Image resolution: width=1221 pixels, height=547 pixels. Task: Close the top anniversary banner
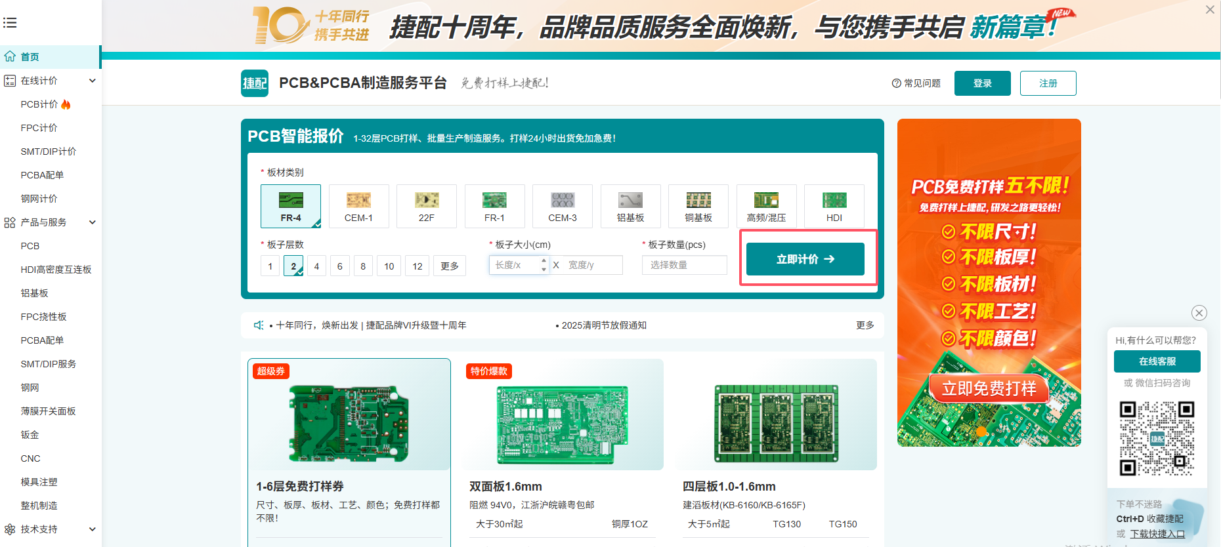[x=1210, y=10]
